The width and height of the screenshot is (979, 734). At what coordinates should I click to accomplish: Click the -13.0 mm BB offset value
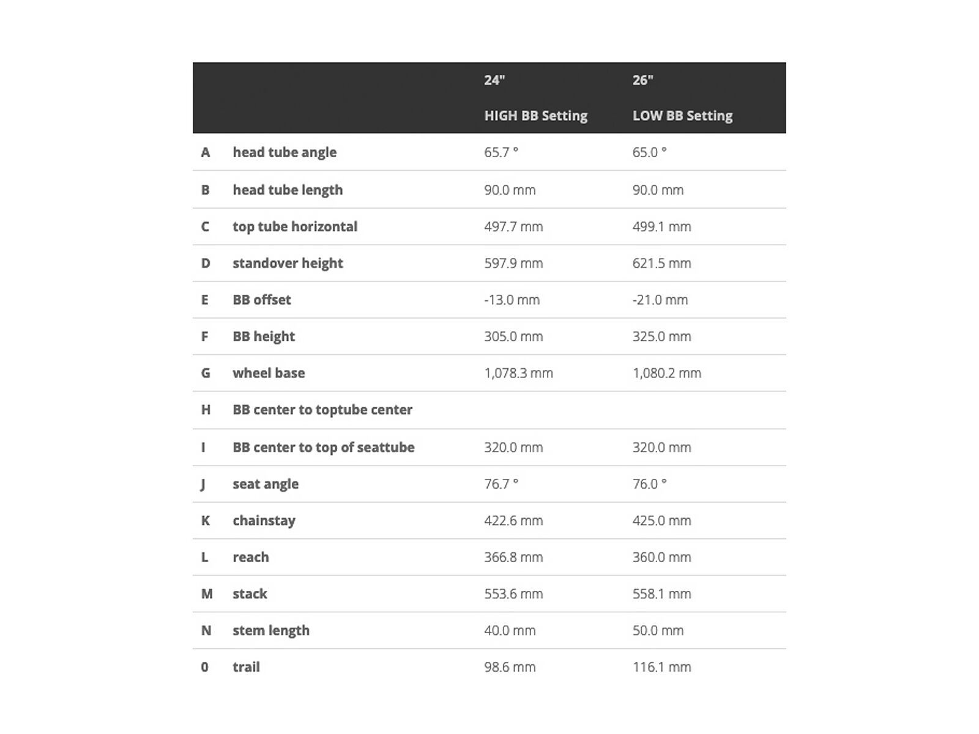[512, 300]
